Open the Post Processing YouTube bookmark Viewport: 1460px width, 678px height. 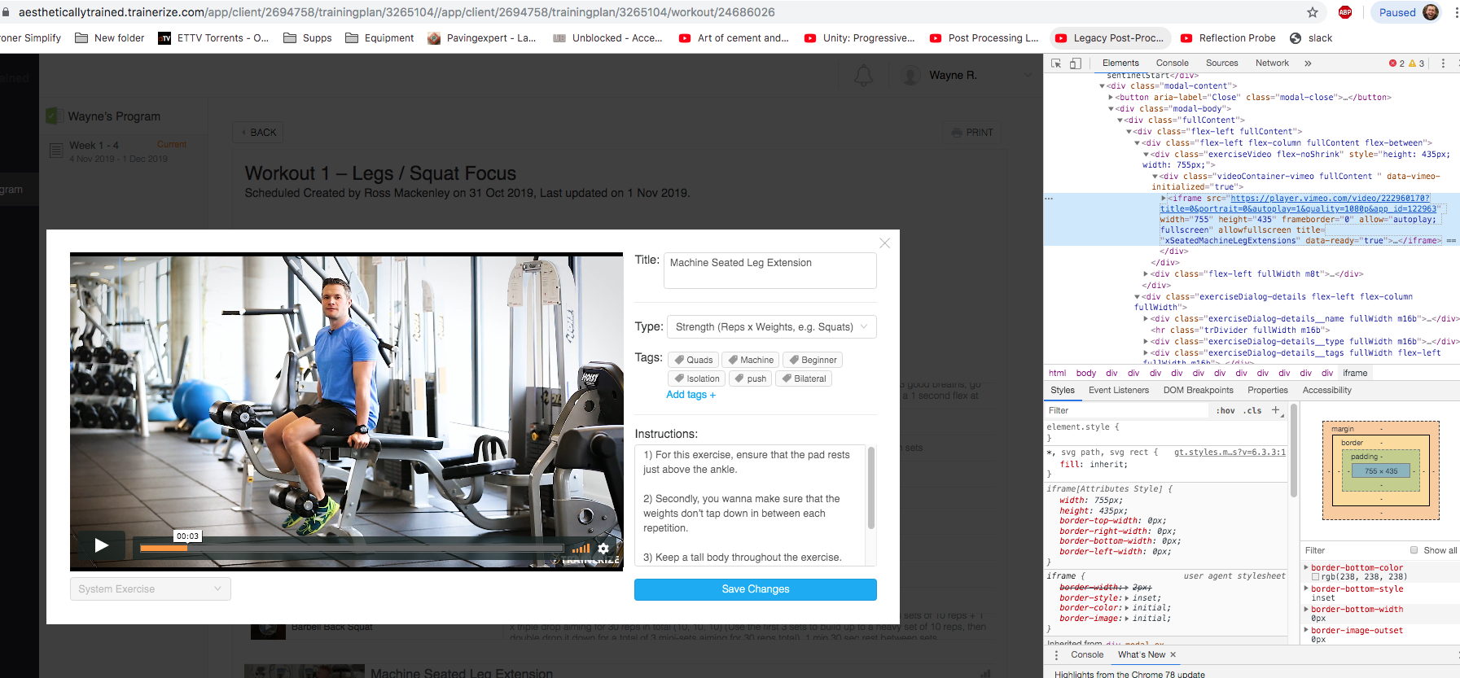point(984,38)
